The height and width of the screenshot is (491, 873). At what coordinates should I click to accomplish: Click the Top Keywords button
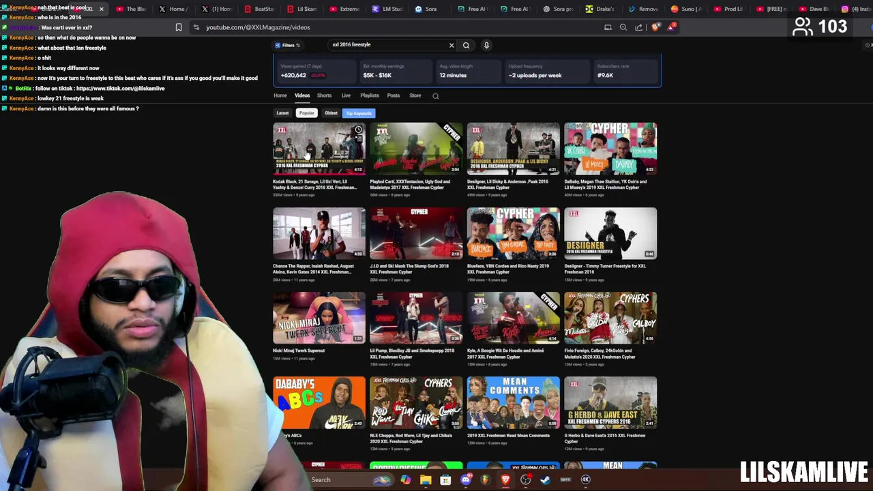click(x=359, y=113)
